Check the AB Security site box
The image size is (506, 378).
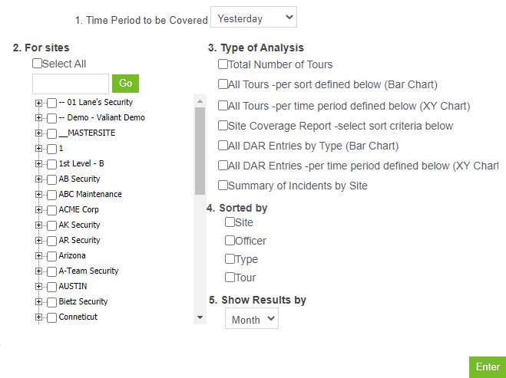[x=51, y=179]
